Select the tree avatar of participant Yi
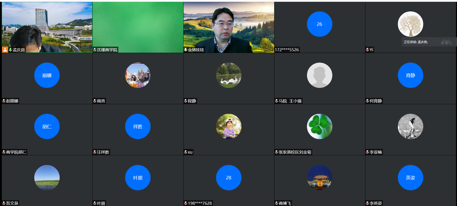 pyautogui.click(x=410, y=24)
